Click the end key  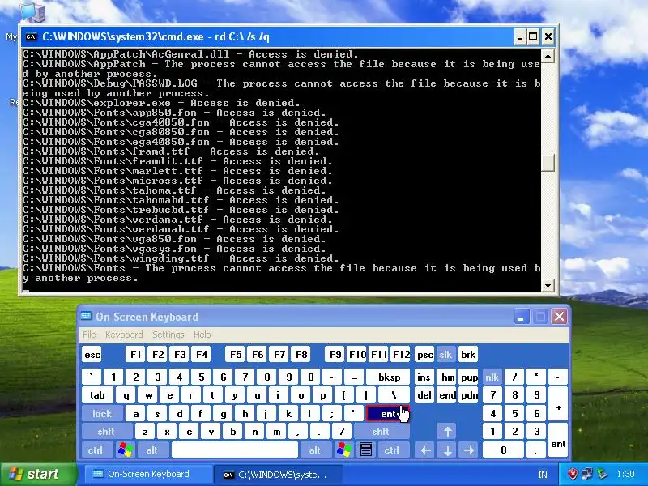(x=448, y=395)
